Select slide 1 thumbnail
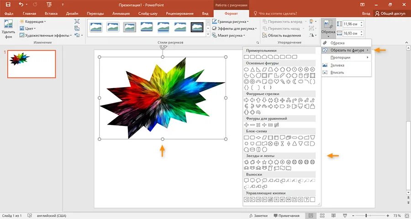Screen dimensions: 411x219 [32, 64]
